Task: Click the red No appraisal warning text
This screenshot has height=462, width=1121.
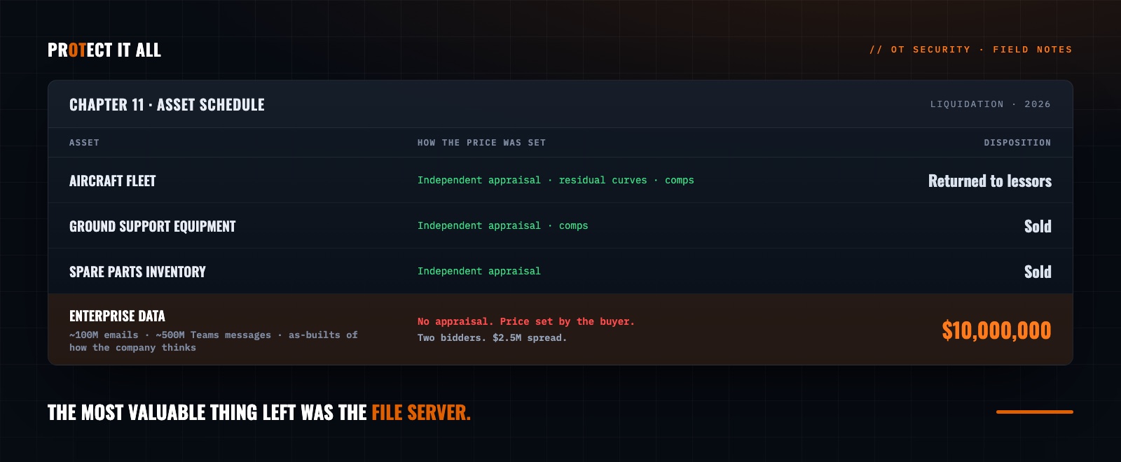Action: (x=526, y=322)
